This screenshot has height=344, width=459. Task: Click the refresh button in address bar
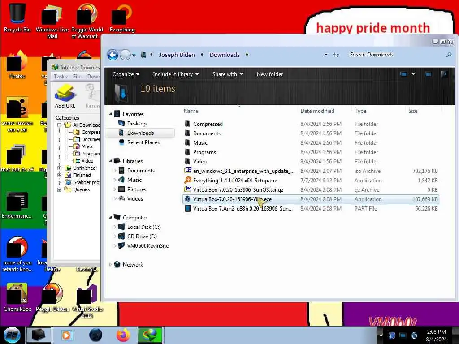(x=336, y=55)
